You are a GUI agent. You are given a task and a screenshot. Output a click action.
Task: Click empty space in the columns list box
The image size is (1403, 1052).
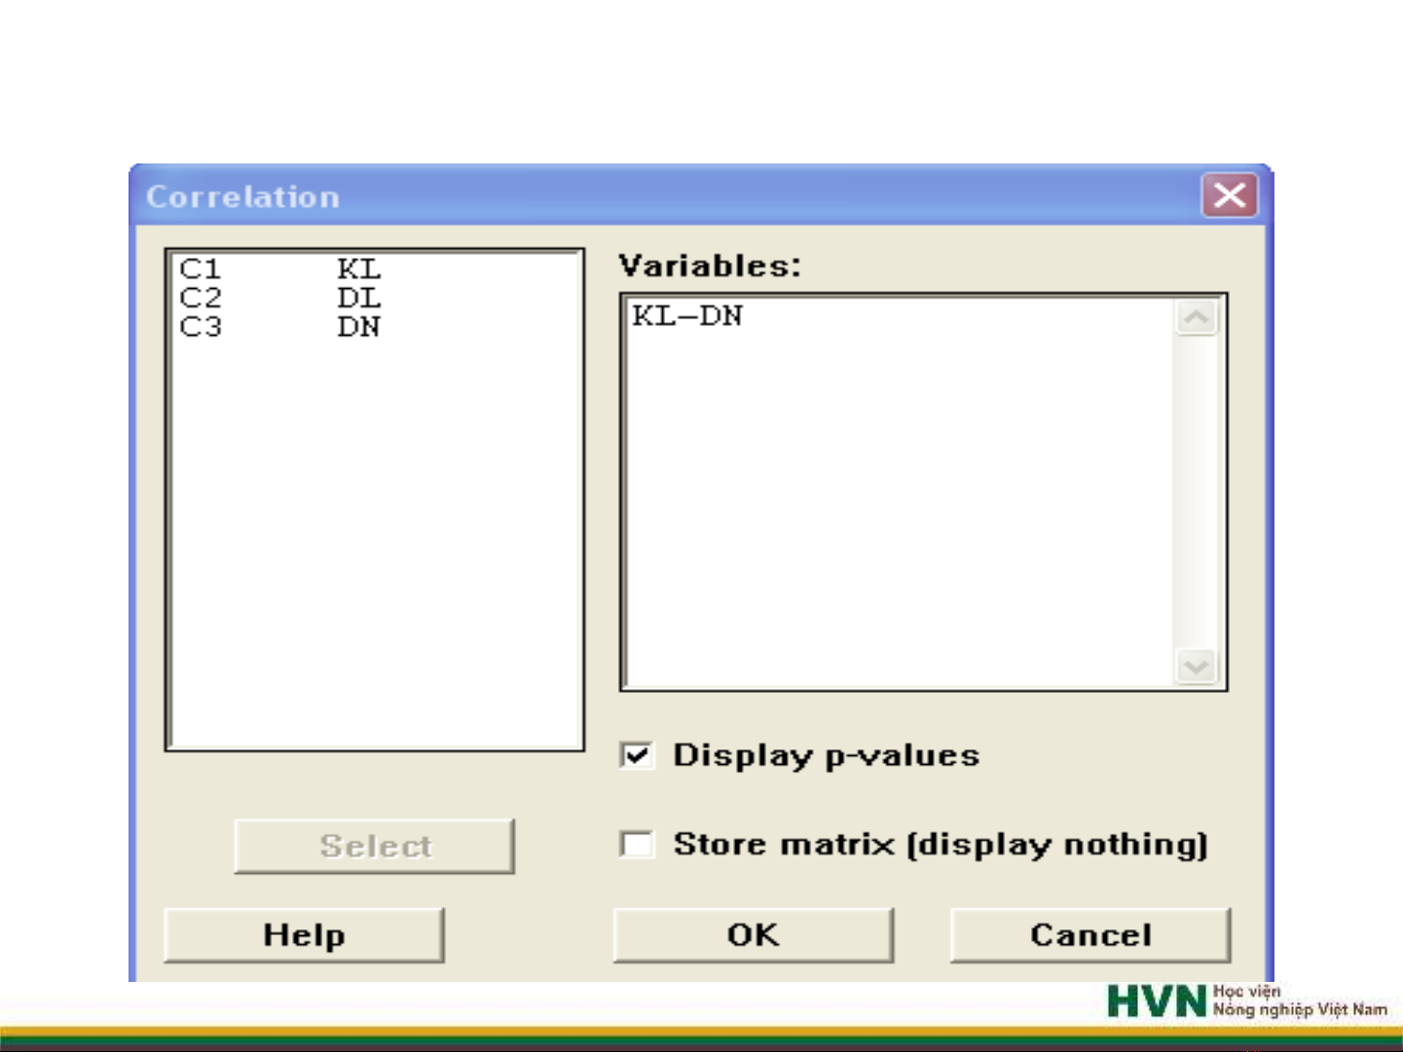(375, 545)
